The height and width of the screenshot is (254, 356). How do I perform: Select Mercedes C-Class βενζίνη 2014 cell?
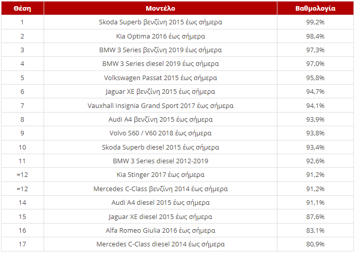[160, 189]
